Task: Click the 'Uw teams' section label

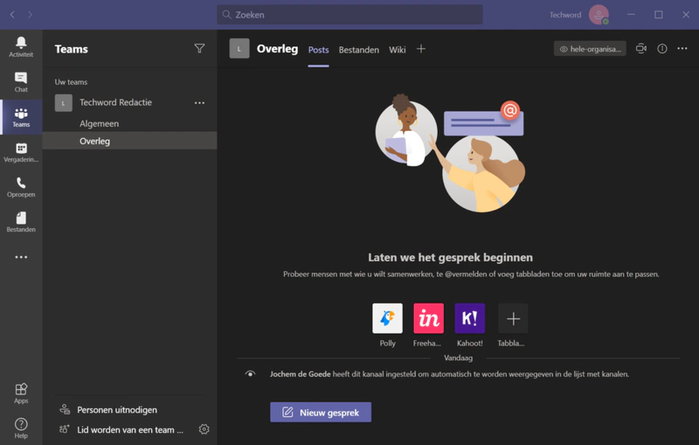Action: (71, 82)
